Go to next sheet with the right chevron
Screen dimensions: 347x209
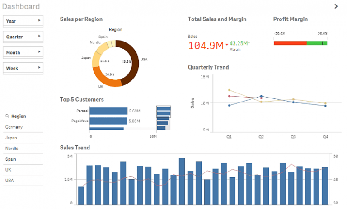click(336, 6)
